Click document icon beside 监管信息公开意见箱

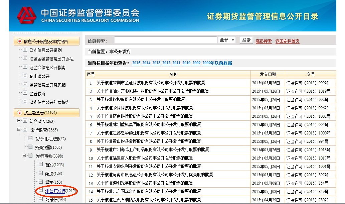25,84
